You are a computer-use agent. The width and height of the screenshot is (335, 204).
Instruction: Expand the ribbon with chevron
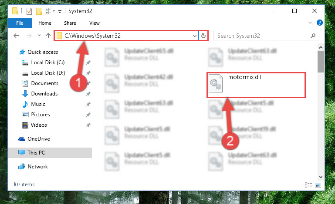310,23
